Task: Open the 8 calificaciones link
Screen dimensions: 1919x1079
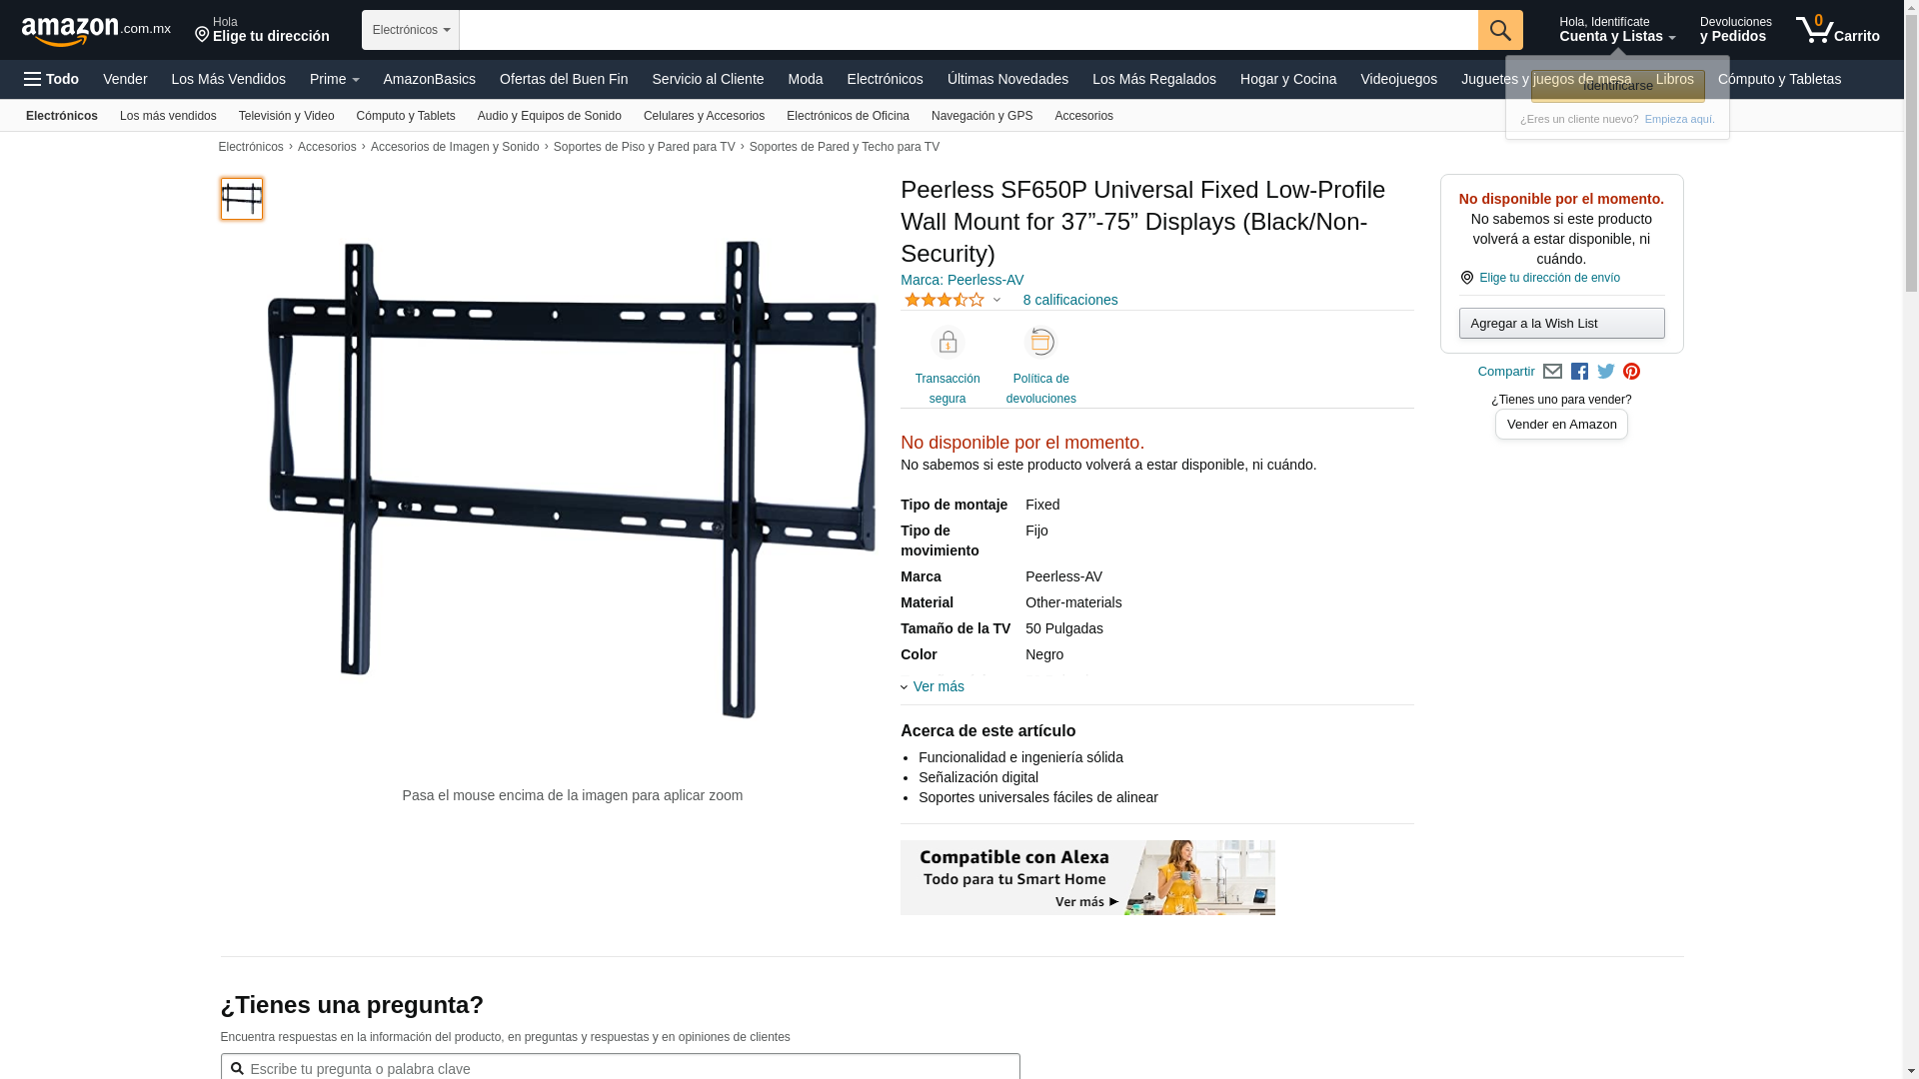Action: click(x=1070, y=300)
